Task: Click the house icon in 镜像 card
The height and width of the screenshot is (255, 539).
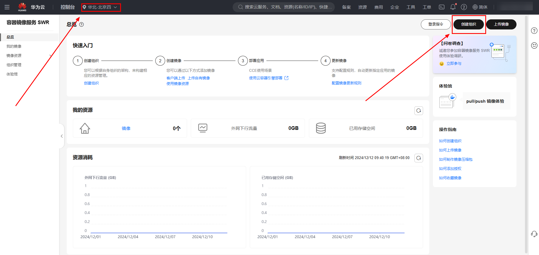Action: point(85,128)
